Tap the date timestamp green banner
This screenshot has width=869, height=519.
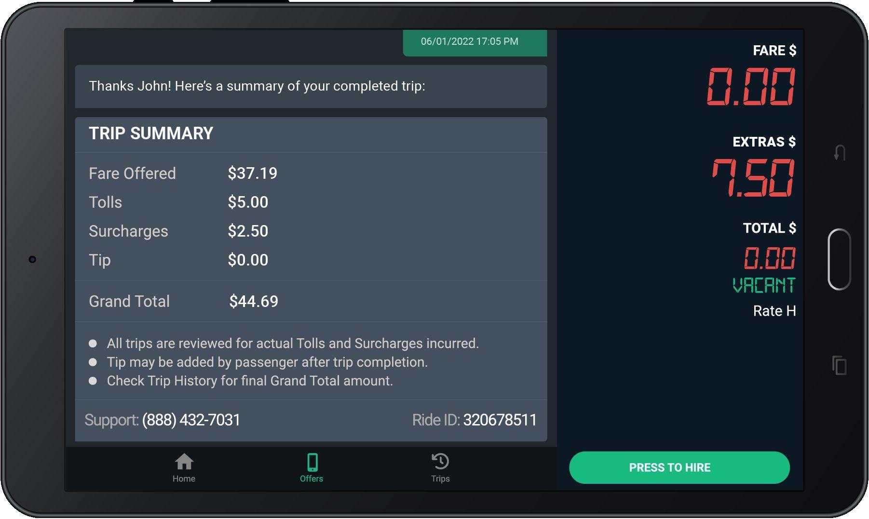pos(475,42)
